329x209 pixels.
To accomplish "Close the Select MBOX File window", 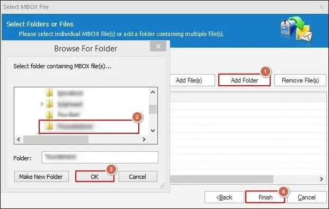I will coord(321,7).
